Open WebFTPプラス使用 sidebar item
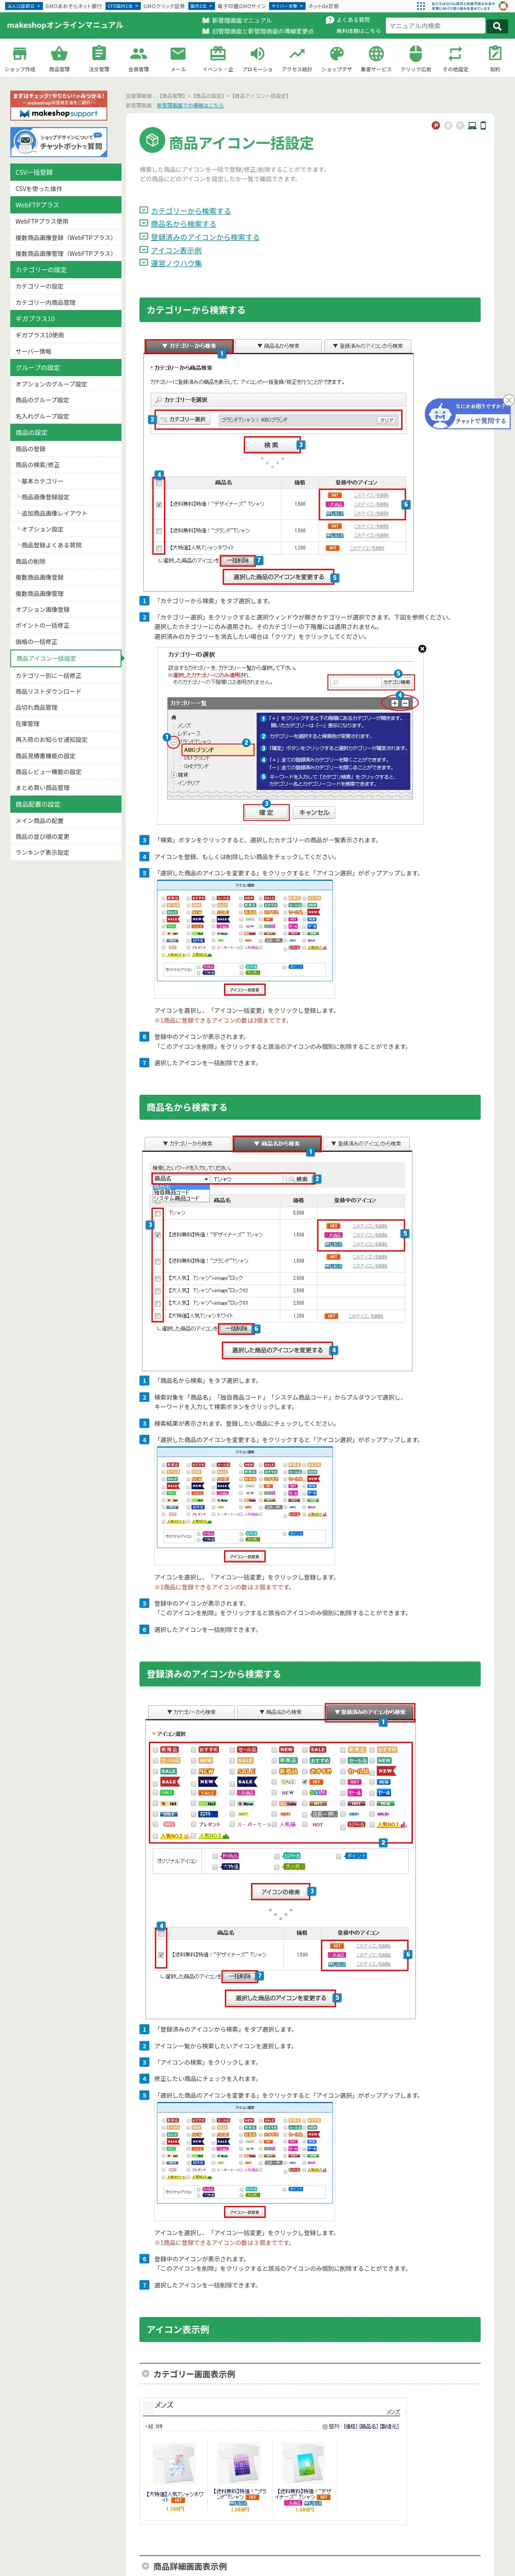The image size is (515, 2576). 66,221
